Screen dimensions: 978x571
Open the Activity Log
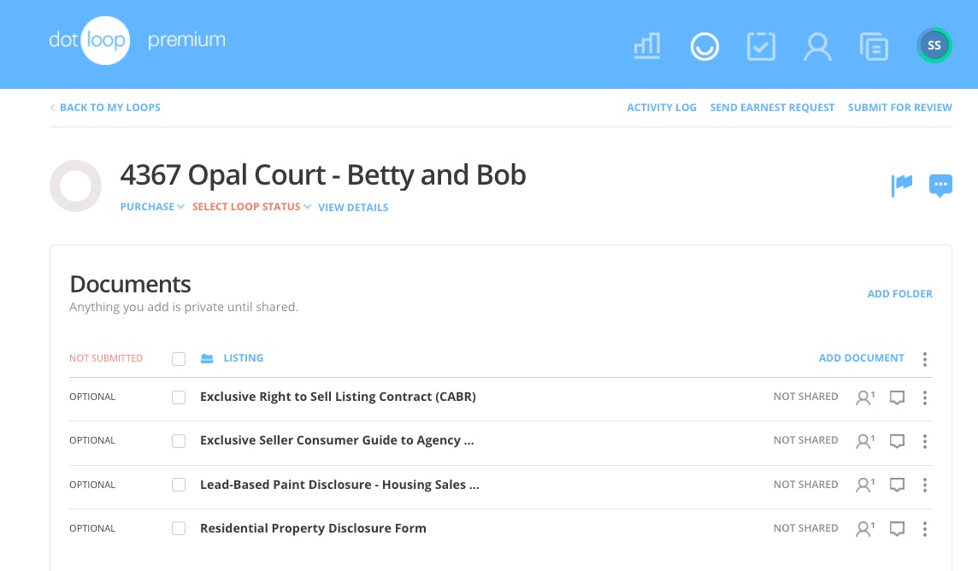(662, 108)
